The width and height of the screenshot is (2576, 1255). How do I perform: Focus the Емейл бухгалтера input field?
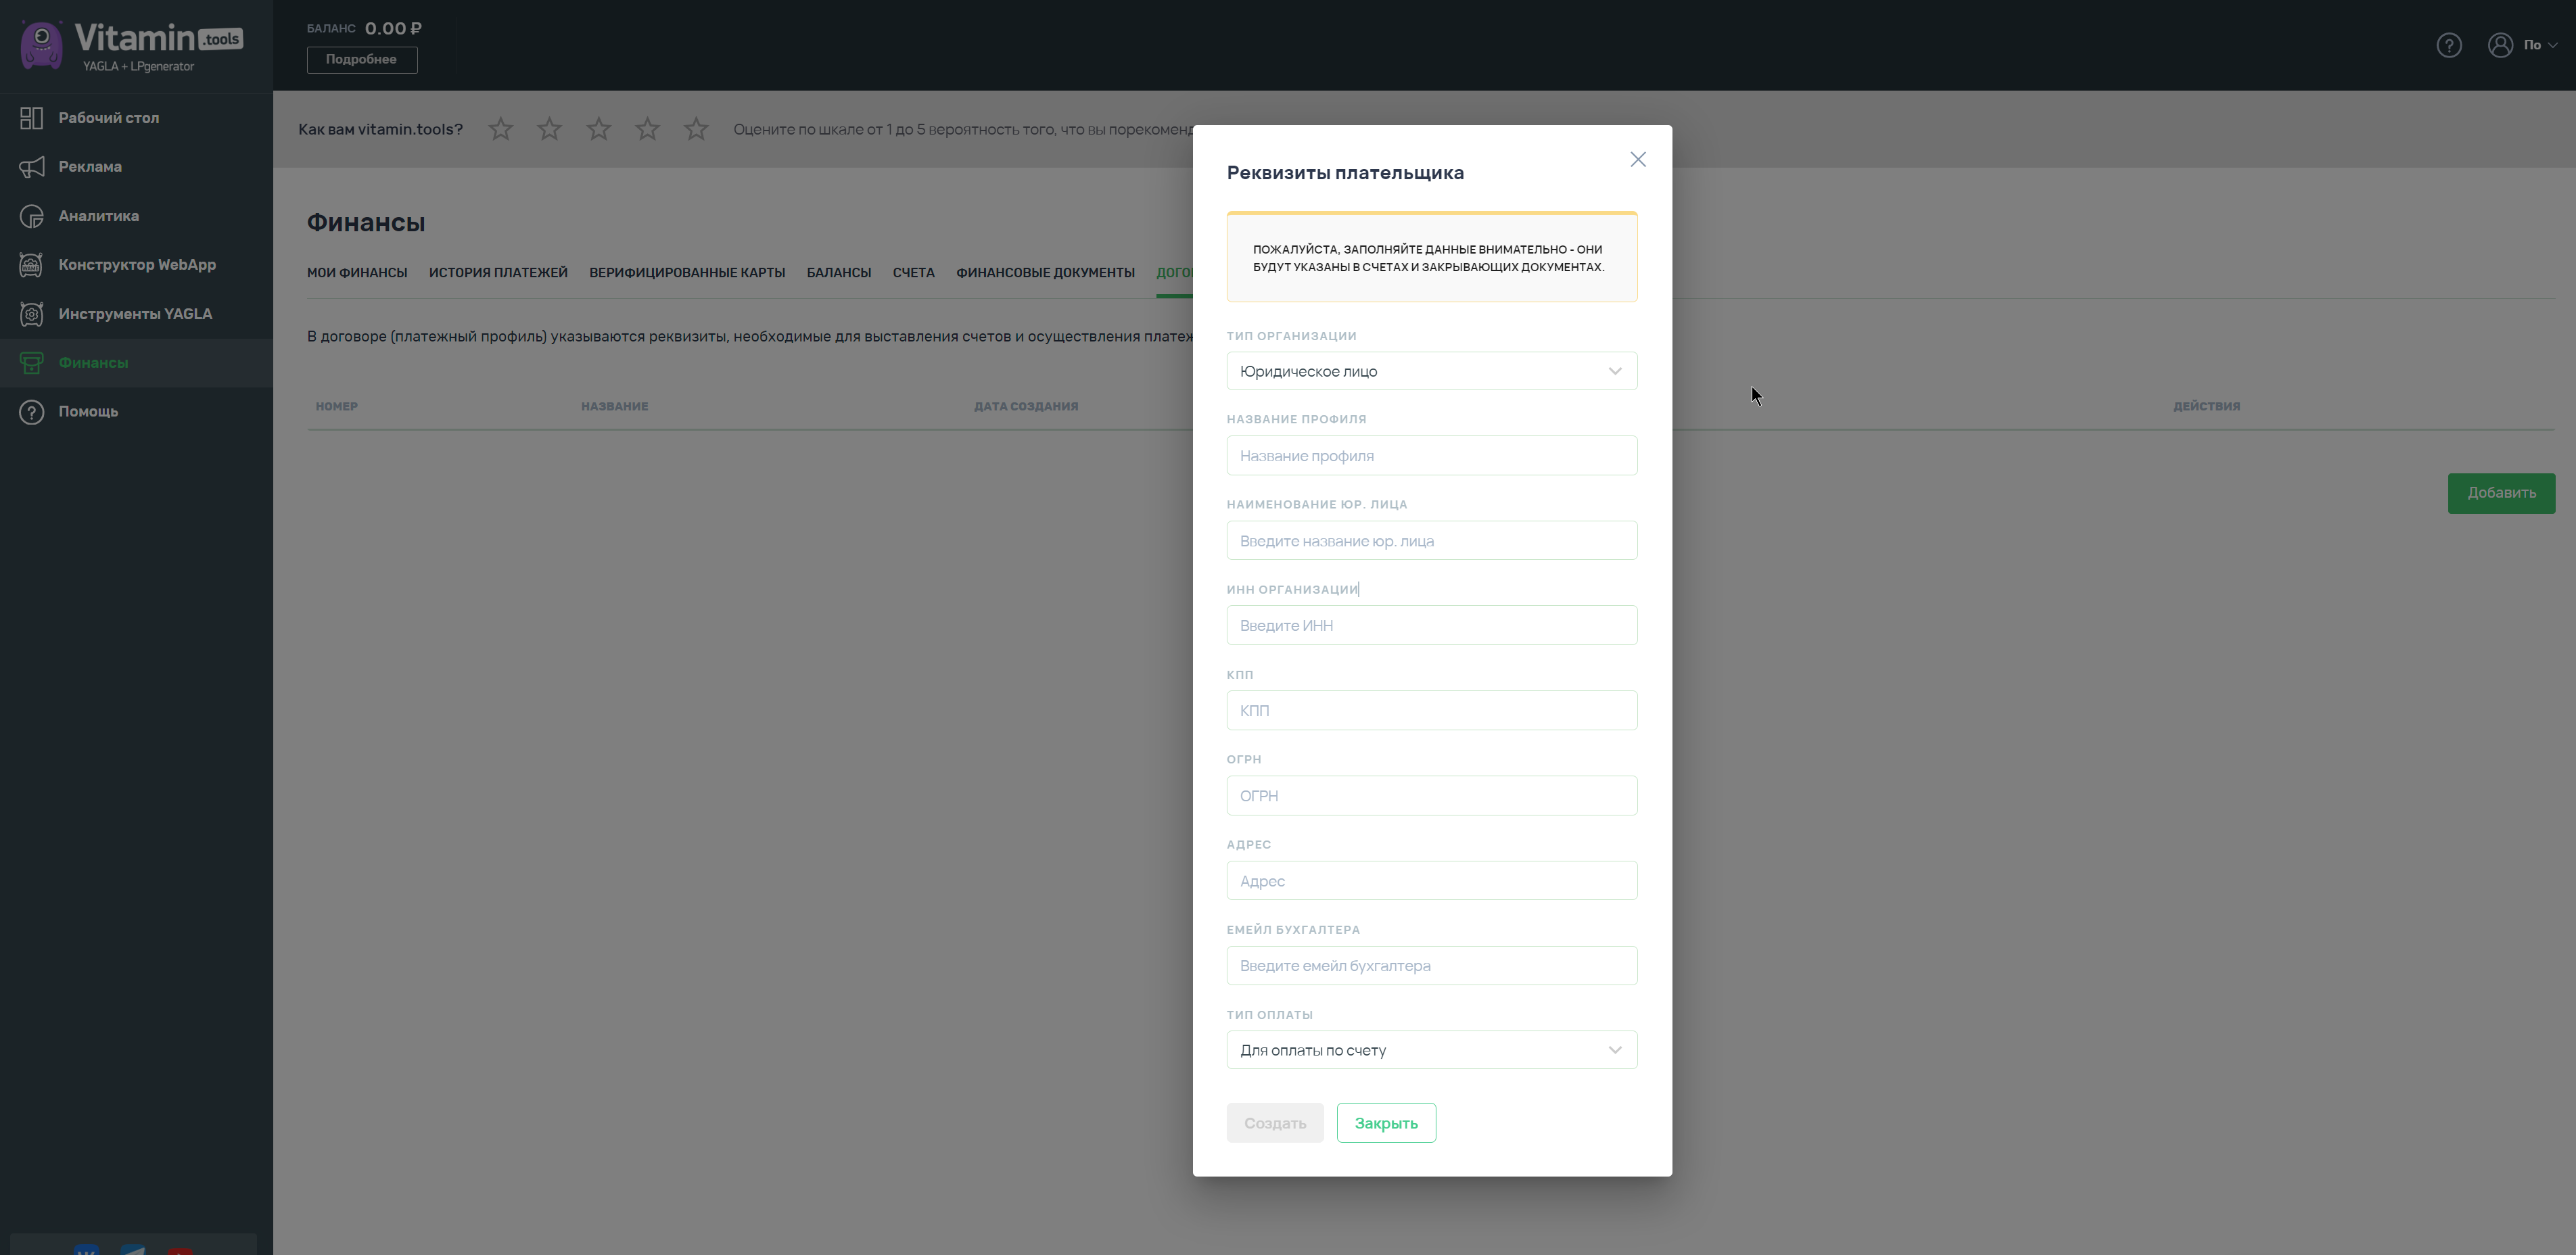point(1432,966)
